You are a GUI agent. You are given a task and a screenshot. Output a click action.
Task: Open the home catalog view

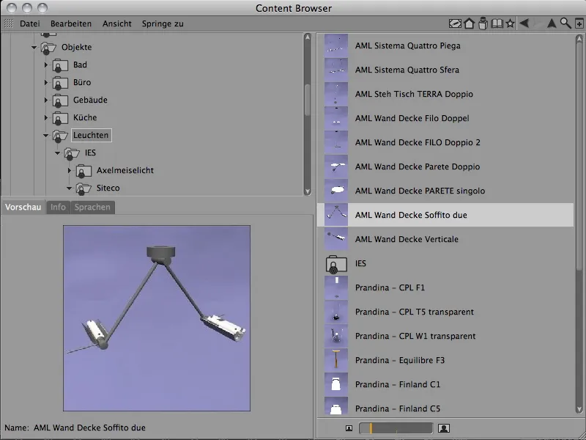tap(469, 23)
